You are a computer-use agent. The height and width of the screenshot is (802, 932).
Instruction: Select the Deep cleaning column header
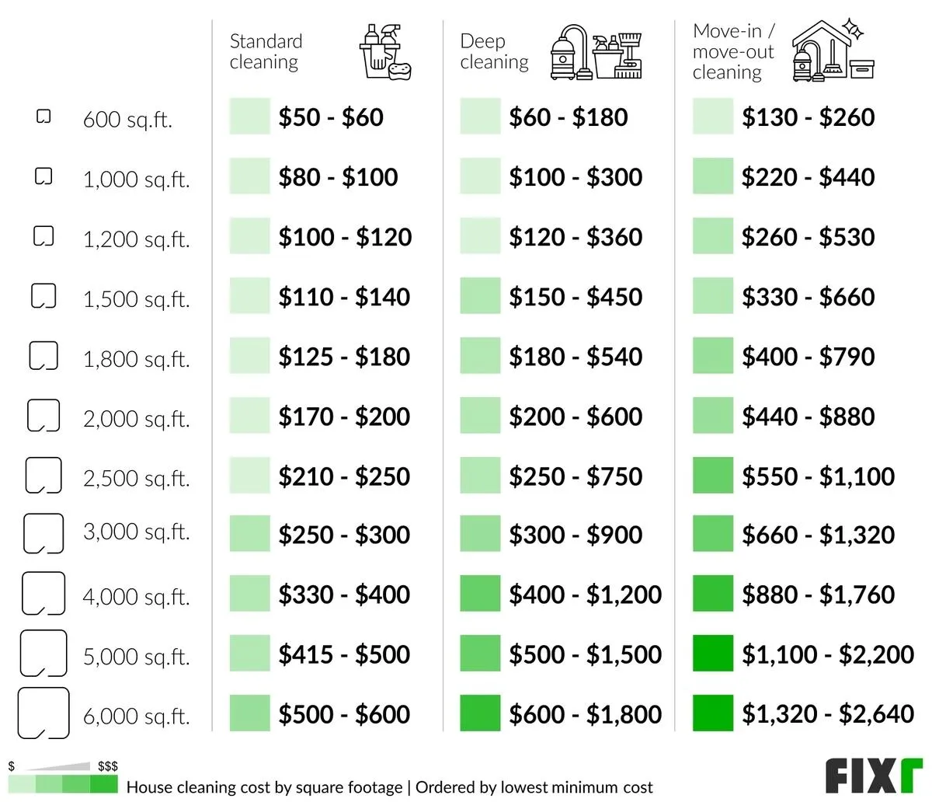(494, 51)
